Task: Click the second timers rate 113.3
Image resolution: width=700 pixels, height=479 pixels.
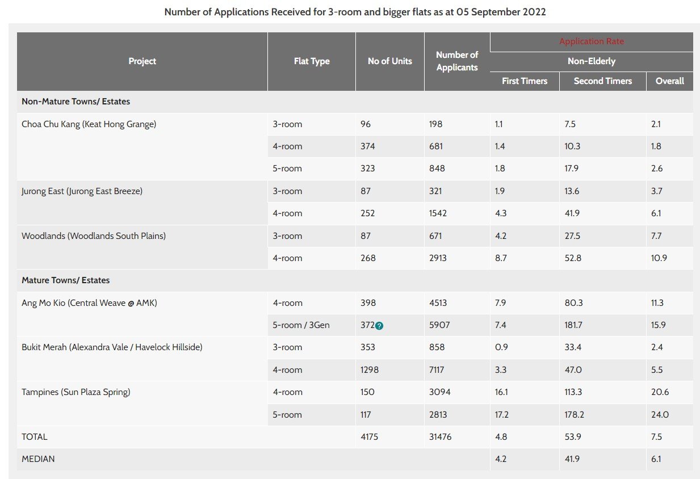Action: (573, 392)
